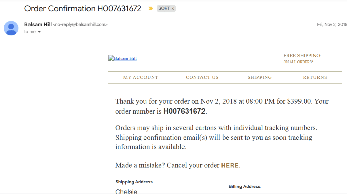
Task: Click the no-reply@balsamhill.com sender address
Action: (80, 25)
